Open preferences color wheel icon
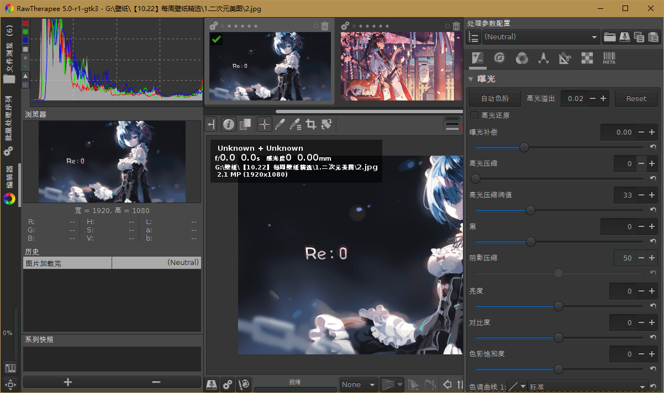This screenshot has height=393, width=664. click(9, 199)
